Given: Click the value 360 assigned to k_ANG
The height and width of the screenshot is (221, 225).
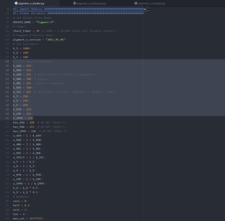Looking at the screenshot, I should coord(29,79).
